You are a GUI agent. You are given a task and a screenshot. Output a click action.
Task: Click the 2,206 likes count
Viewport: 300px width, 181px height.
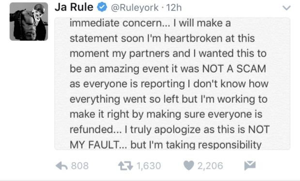[x=210, y=166]
